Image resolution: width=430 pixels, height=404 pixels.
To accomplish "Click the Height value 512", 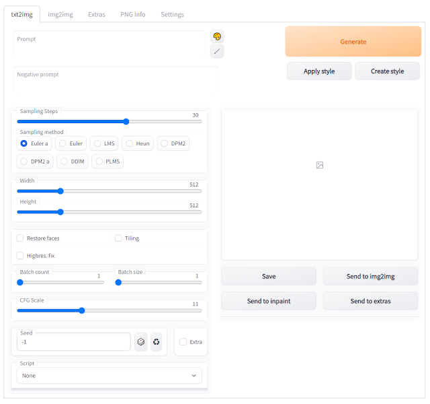I will click(194, 205).
